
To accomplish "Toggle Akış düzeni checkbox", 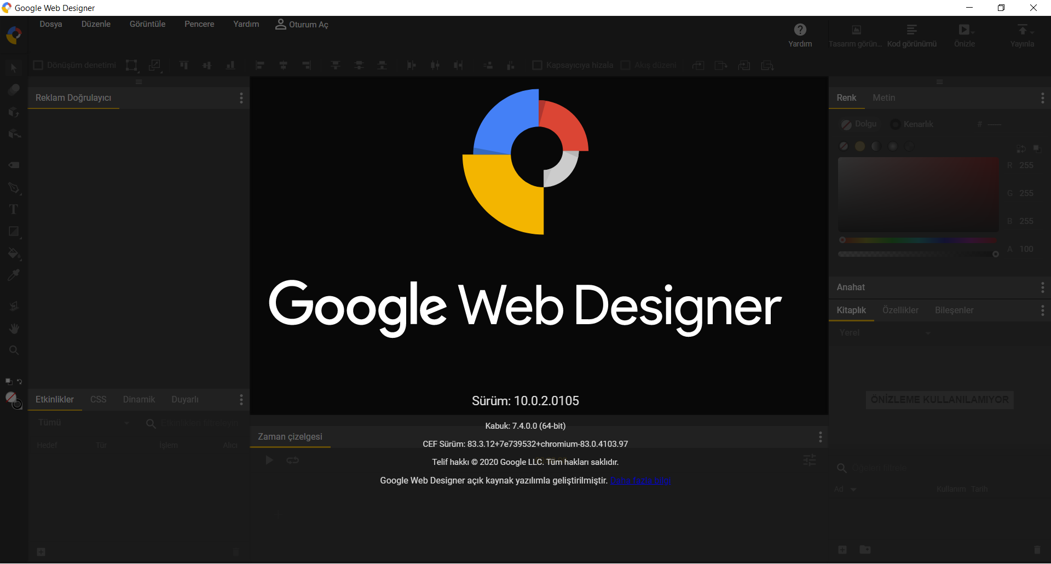I will pos(625,65).
